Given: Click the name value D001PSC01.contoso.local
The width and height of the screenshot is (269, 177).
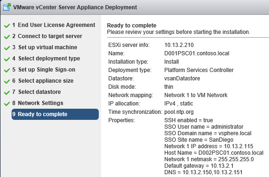Looking at the screenshot, I should pos(197,53).
